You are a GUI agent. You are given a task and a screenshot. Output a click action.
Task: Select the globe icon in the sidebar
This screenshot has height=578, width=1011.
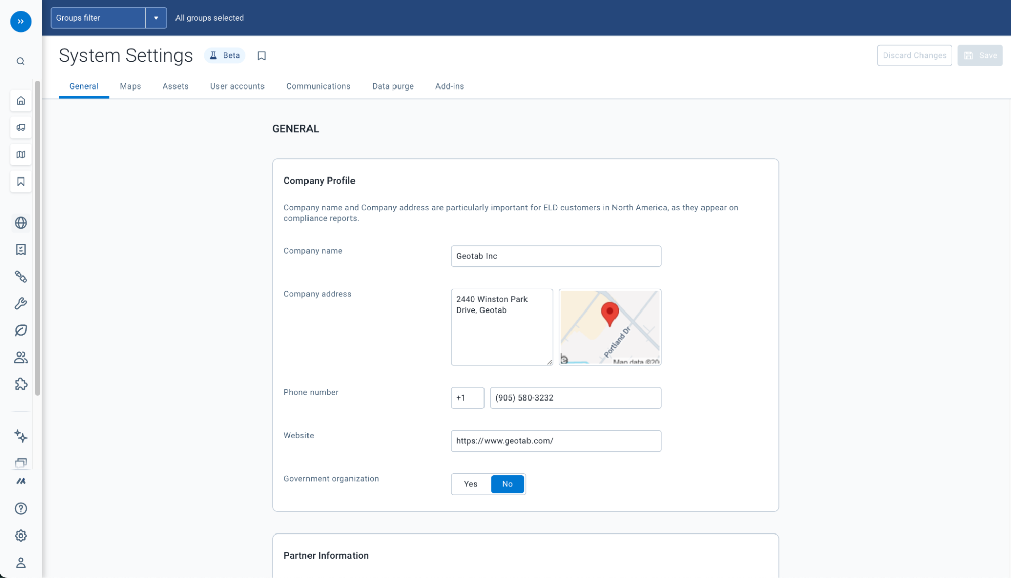click(x=20, y=223)
